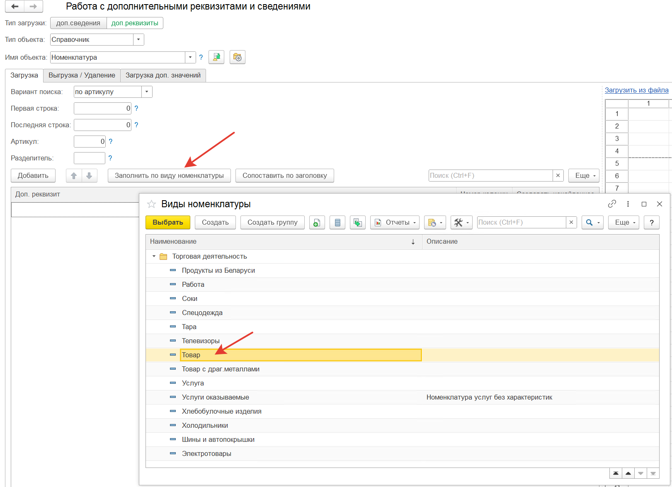Open Тип объекта dropdown

pos(138,40)
